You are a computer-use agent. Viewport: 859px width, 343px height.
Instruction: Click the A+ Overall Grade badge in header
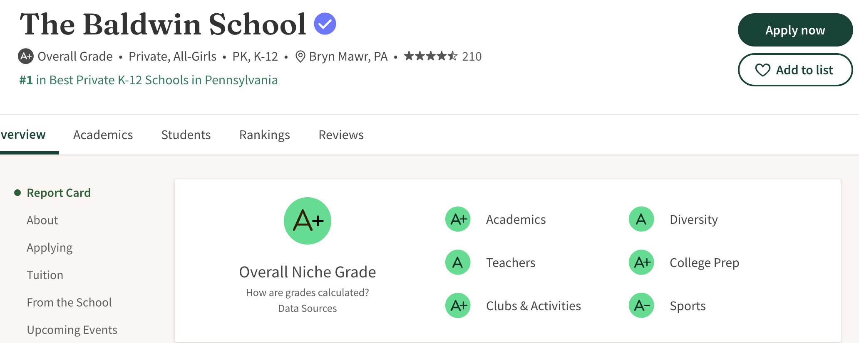tap(26, 56)
